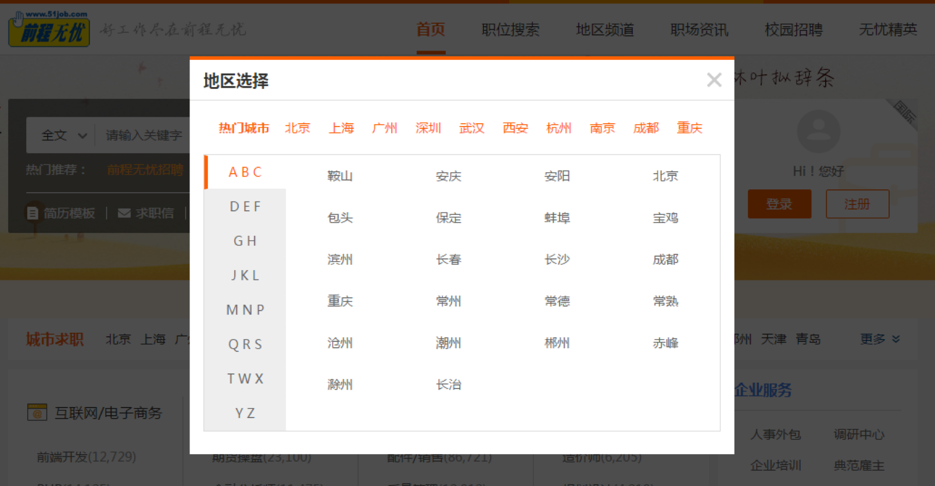The image size is (935, 486).
Task: Select city 长治 from the list
Action: pyautogui.click(x=449, y=384)
